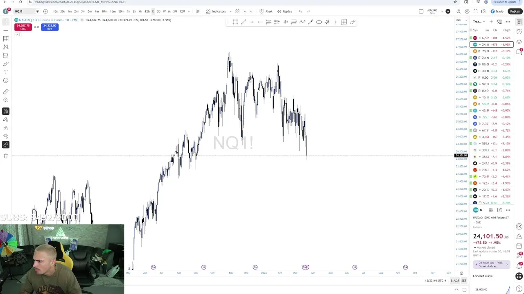Select the Fibonacci tools in left sidebar
524x294 pixels.
(6, 38)
